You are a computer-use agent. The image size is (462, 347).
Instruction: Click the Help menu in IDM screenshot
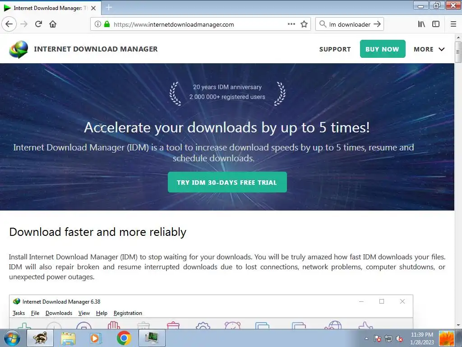[102, 313]
